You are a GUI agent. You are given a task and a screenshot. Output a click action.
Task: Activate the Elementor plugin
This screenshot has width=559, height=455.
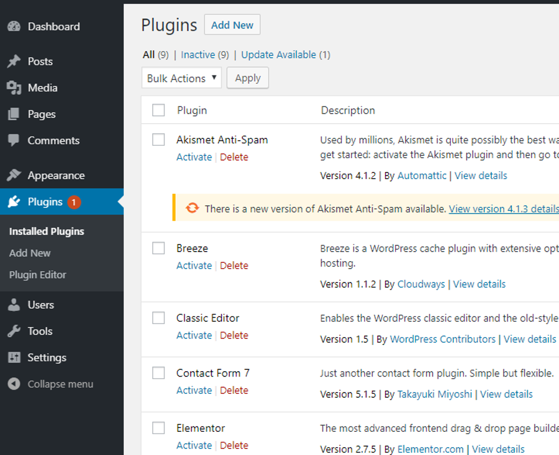pos(194,445)
